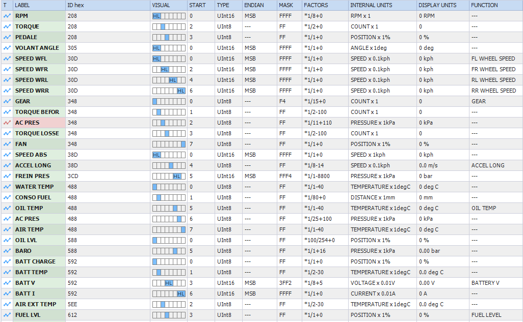
Task: Click the FUNCTION column header
Action: click(496, 5)
